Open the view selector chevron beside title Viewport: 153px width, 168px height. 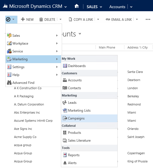click(80, 34)
